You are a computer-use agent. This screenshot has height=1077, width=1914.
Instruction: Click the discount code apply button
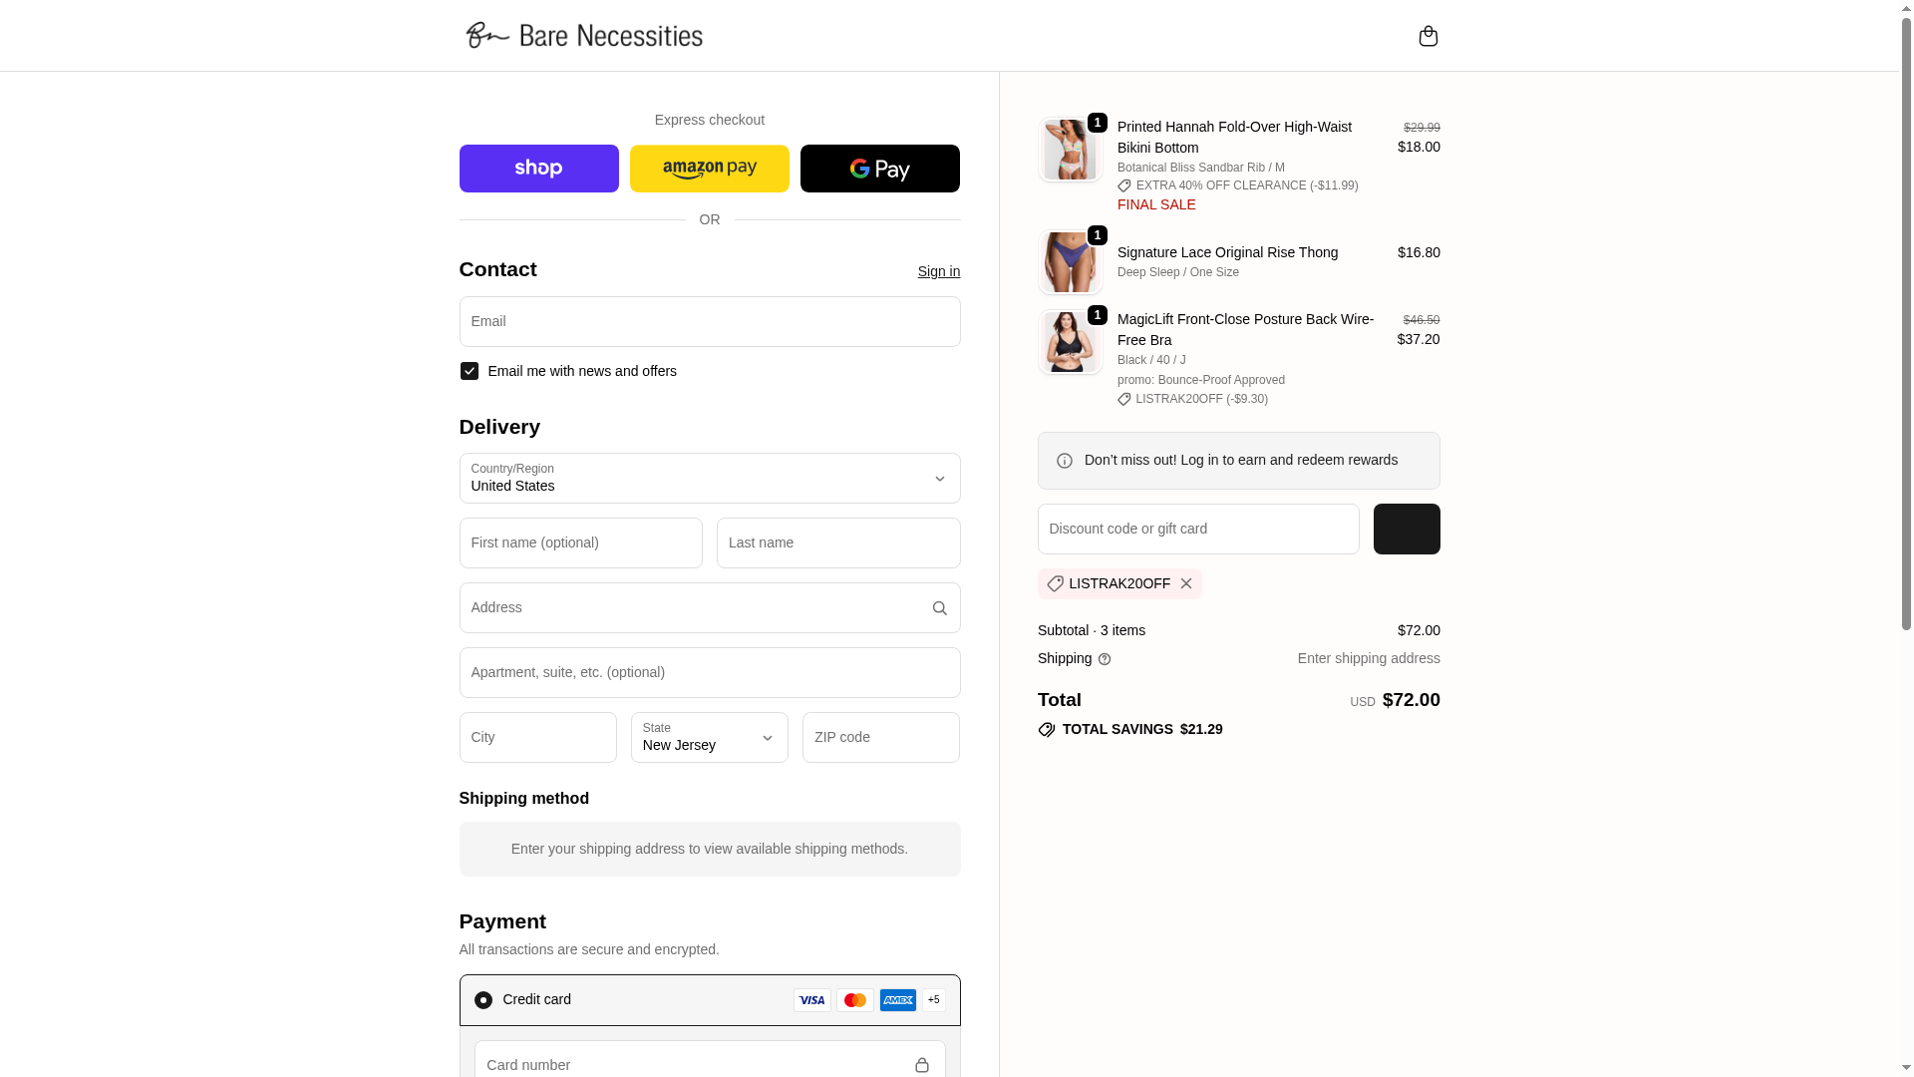(1406, 530)
